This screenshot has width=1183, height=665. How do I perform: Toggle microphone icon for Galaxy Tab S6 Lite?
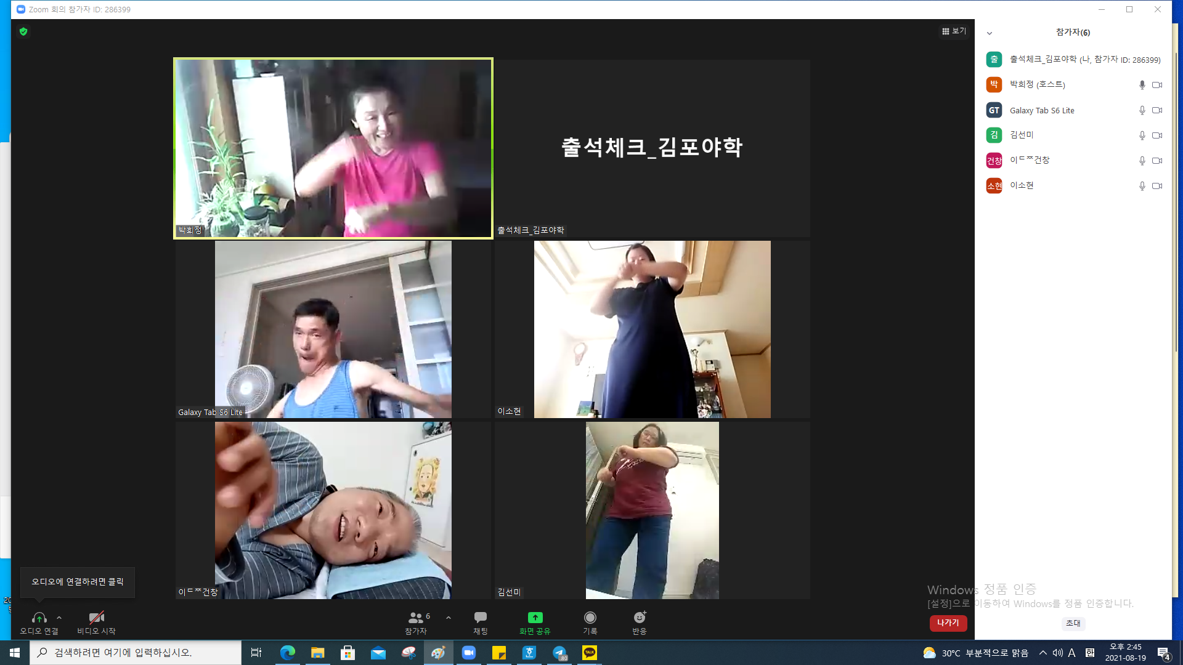click(1142, 110)
